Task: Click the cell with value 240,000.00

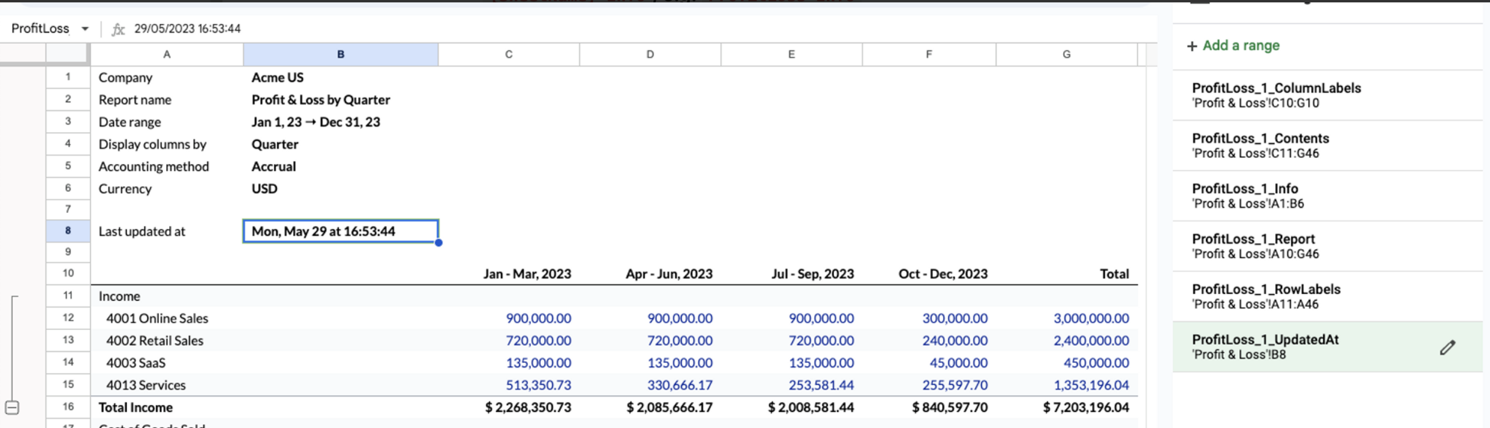Action: coord(929,340)
